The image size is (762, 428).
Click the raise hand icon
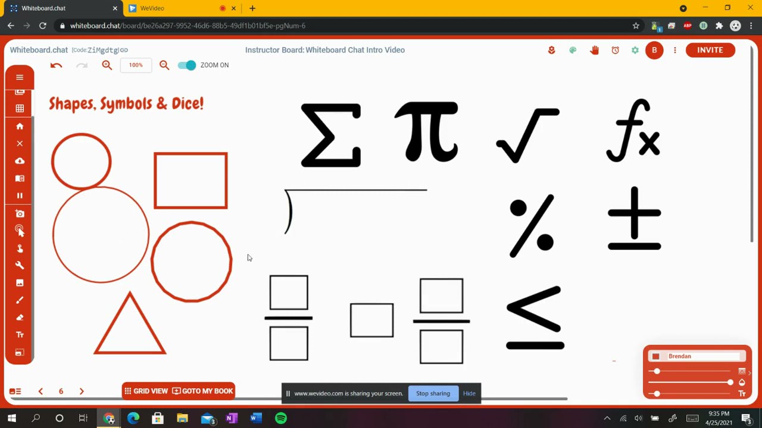(594, 50)
